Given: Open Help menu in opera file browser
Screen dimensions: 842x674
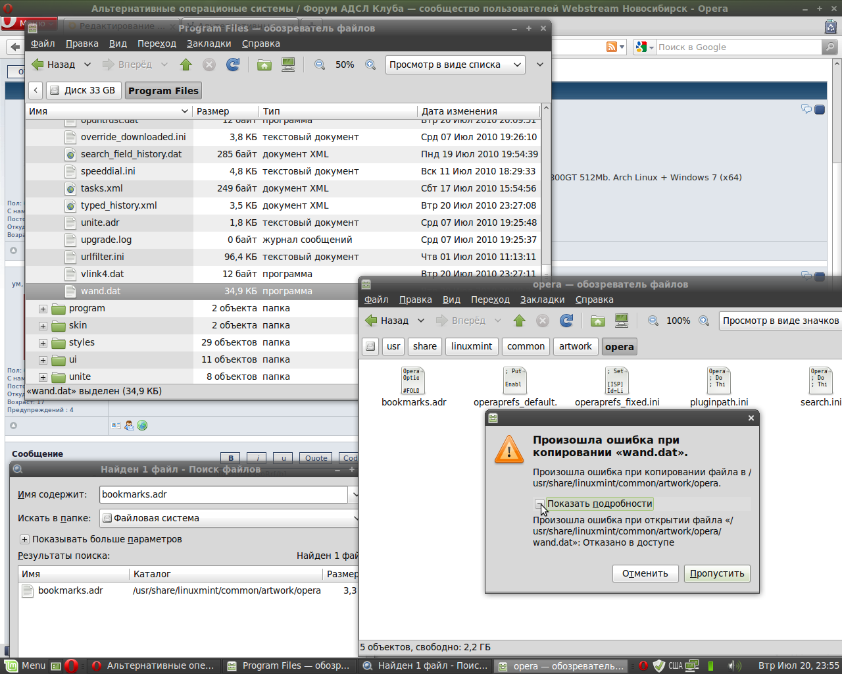Looking at the screenshot, I should click(595, 299).
